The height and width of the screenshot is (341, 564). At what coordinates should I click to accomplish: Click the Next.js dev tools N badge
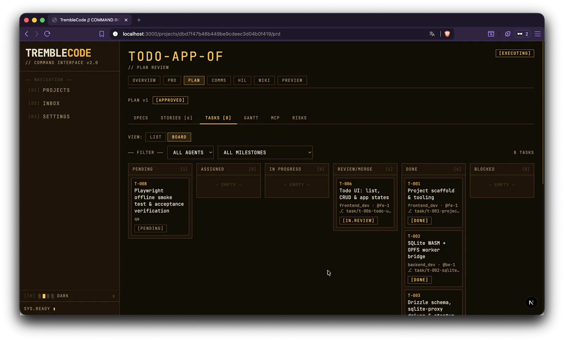click(x=531, y=303)
